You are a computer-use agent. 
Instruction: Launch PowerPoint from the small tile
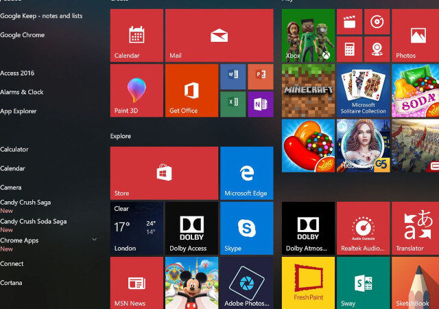tap(260, 77)
